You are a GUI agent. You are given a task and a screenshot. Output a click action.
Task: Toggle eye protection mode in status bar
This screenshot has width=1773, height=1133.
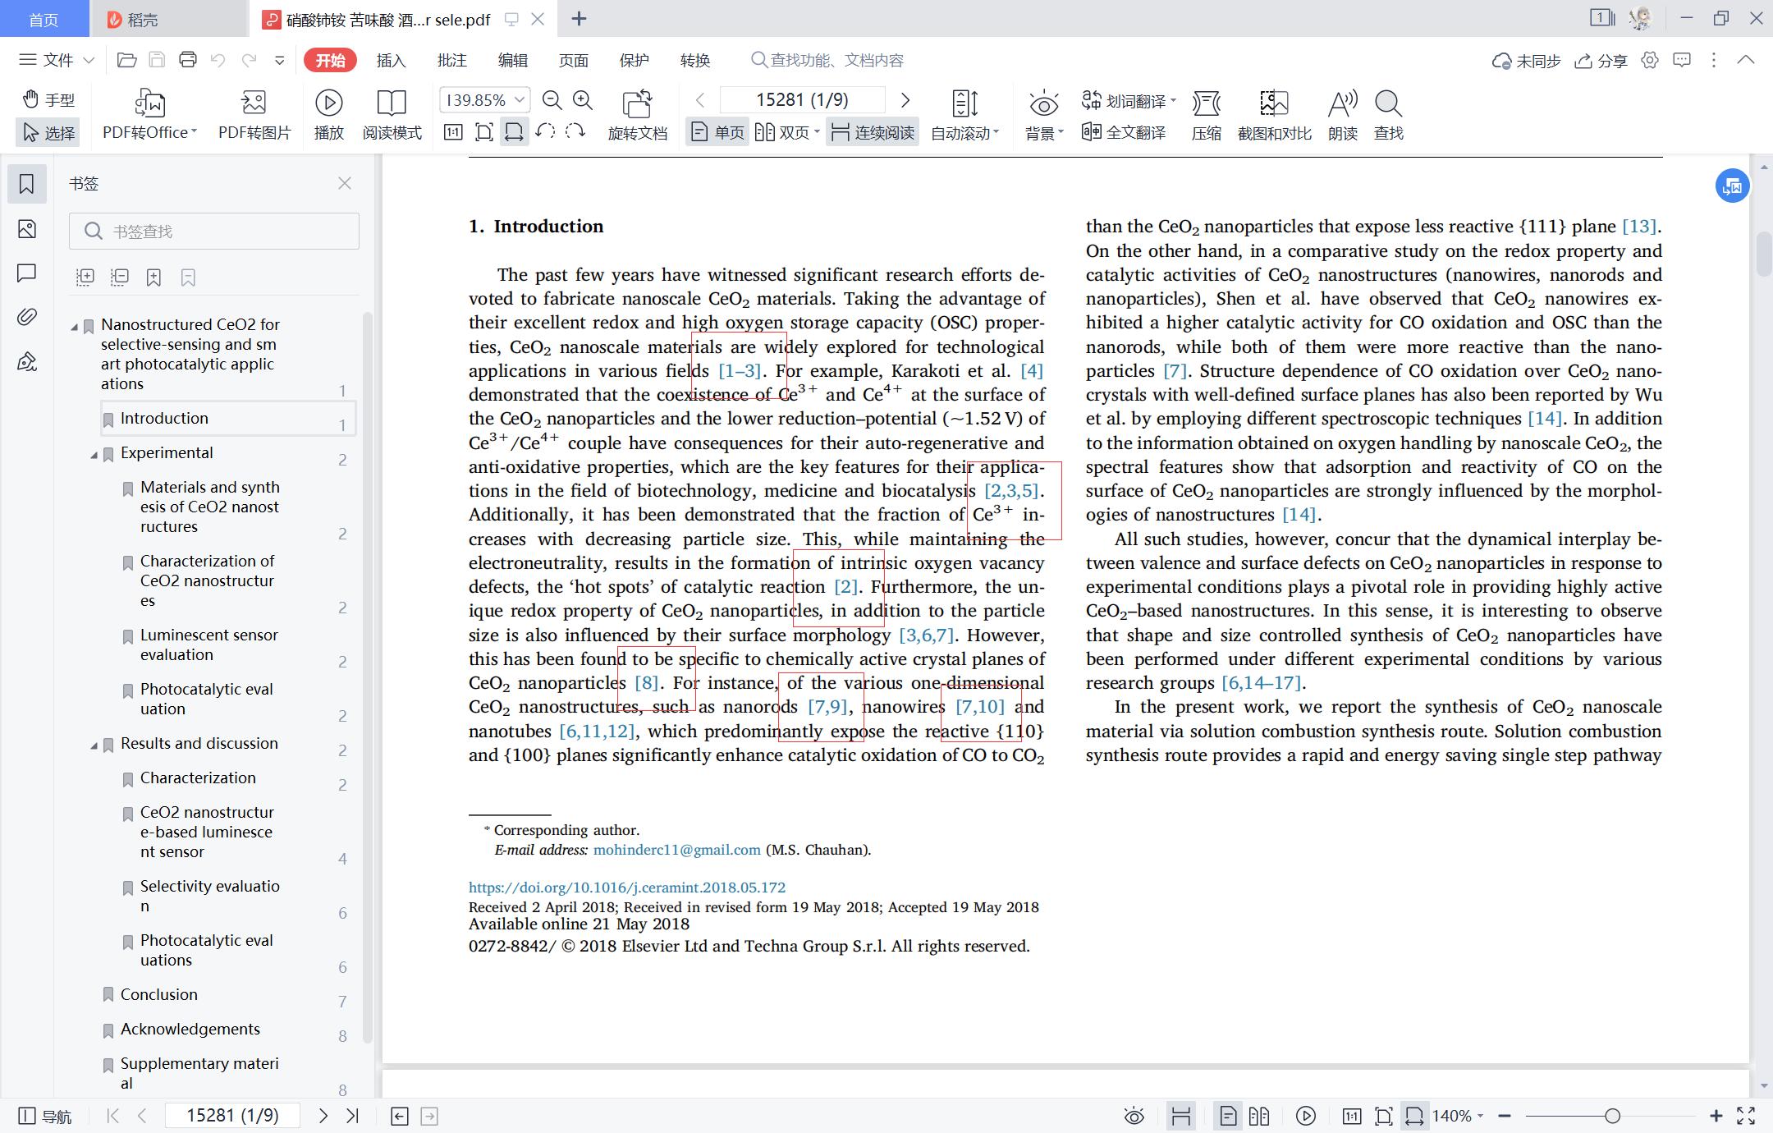click(1134, 1116)
